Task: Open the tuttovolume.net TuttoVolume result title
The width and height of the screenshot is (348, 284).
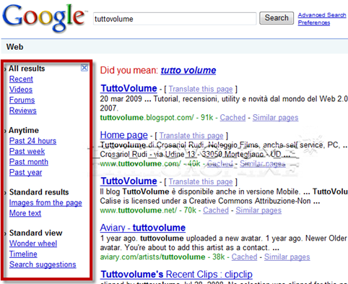Action: pos(129,181)
